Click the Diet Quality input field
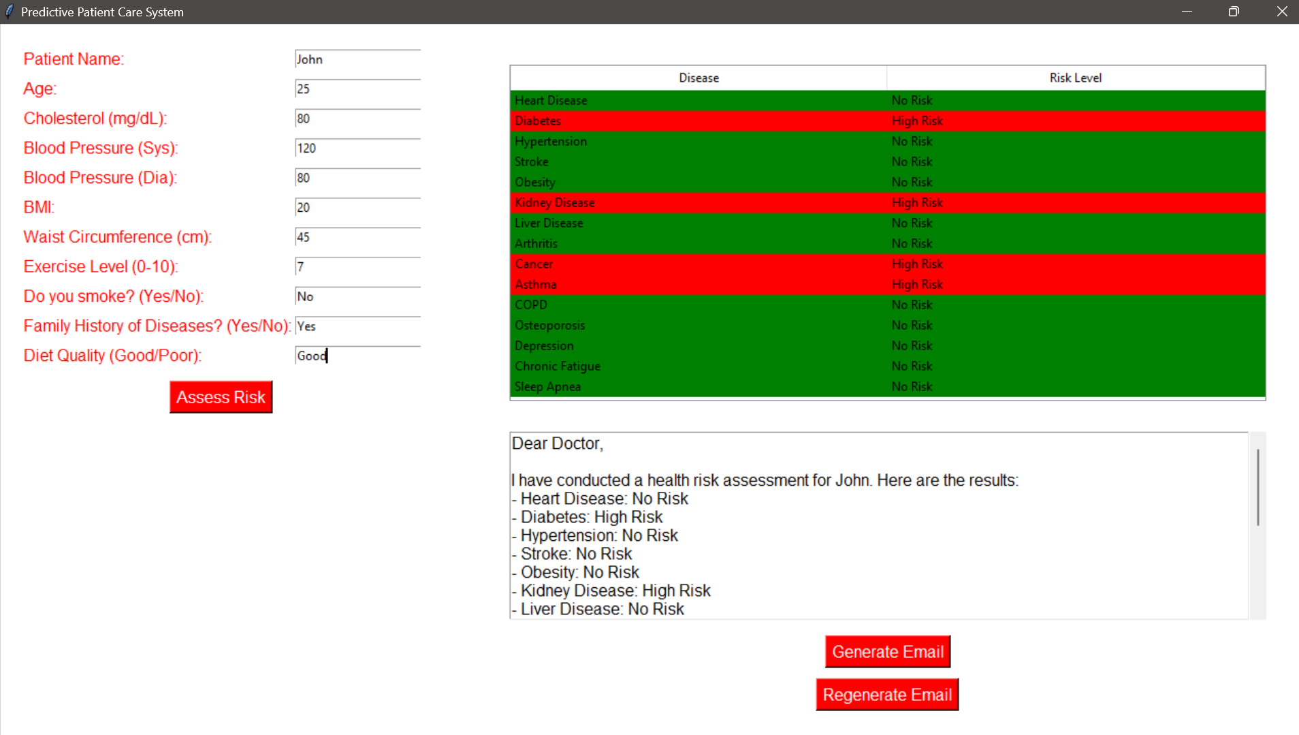The height and width of the screenshot is (735, 1299). point(358,356)
